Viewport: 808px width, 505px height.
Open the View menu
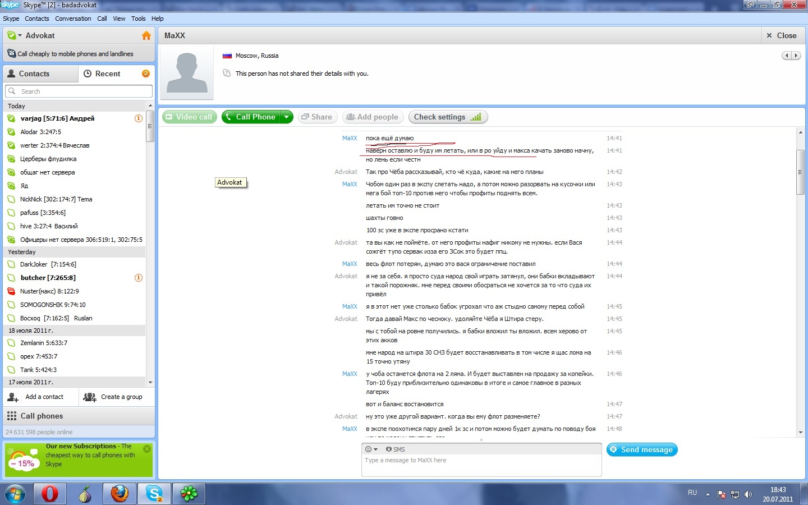(x=120, y=19)
